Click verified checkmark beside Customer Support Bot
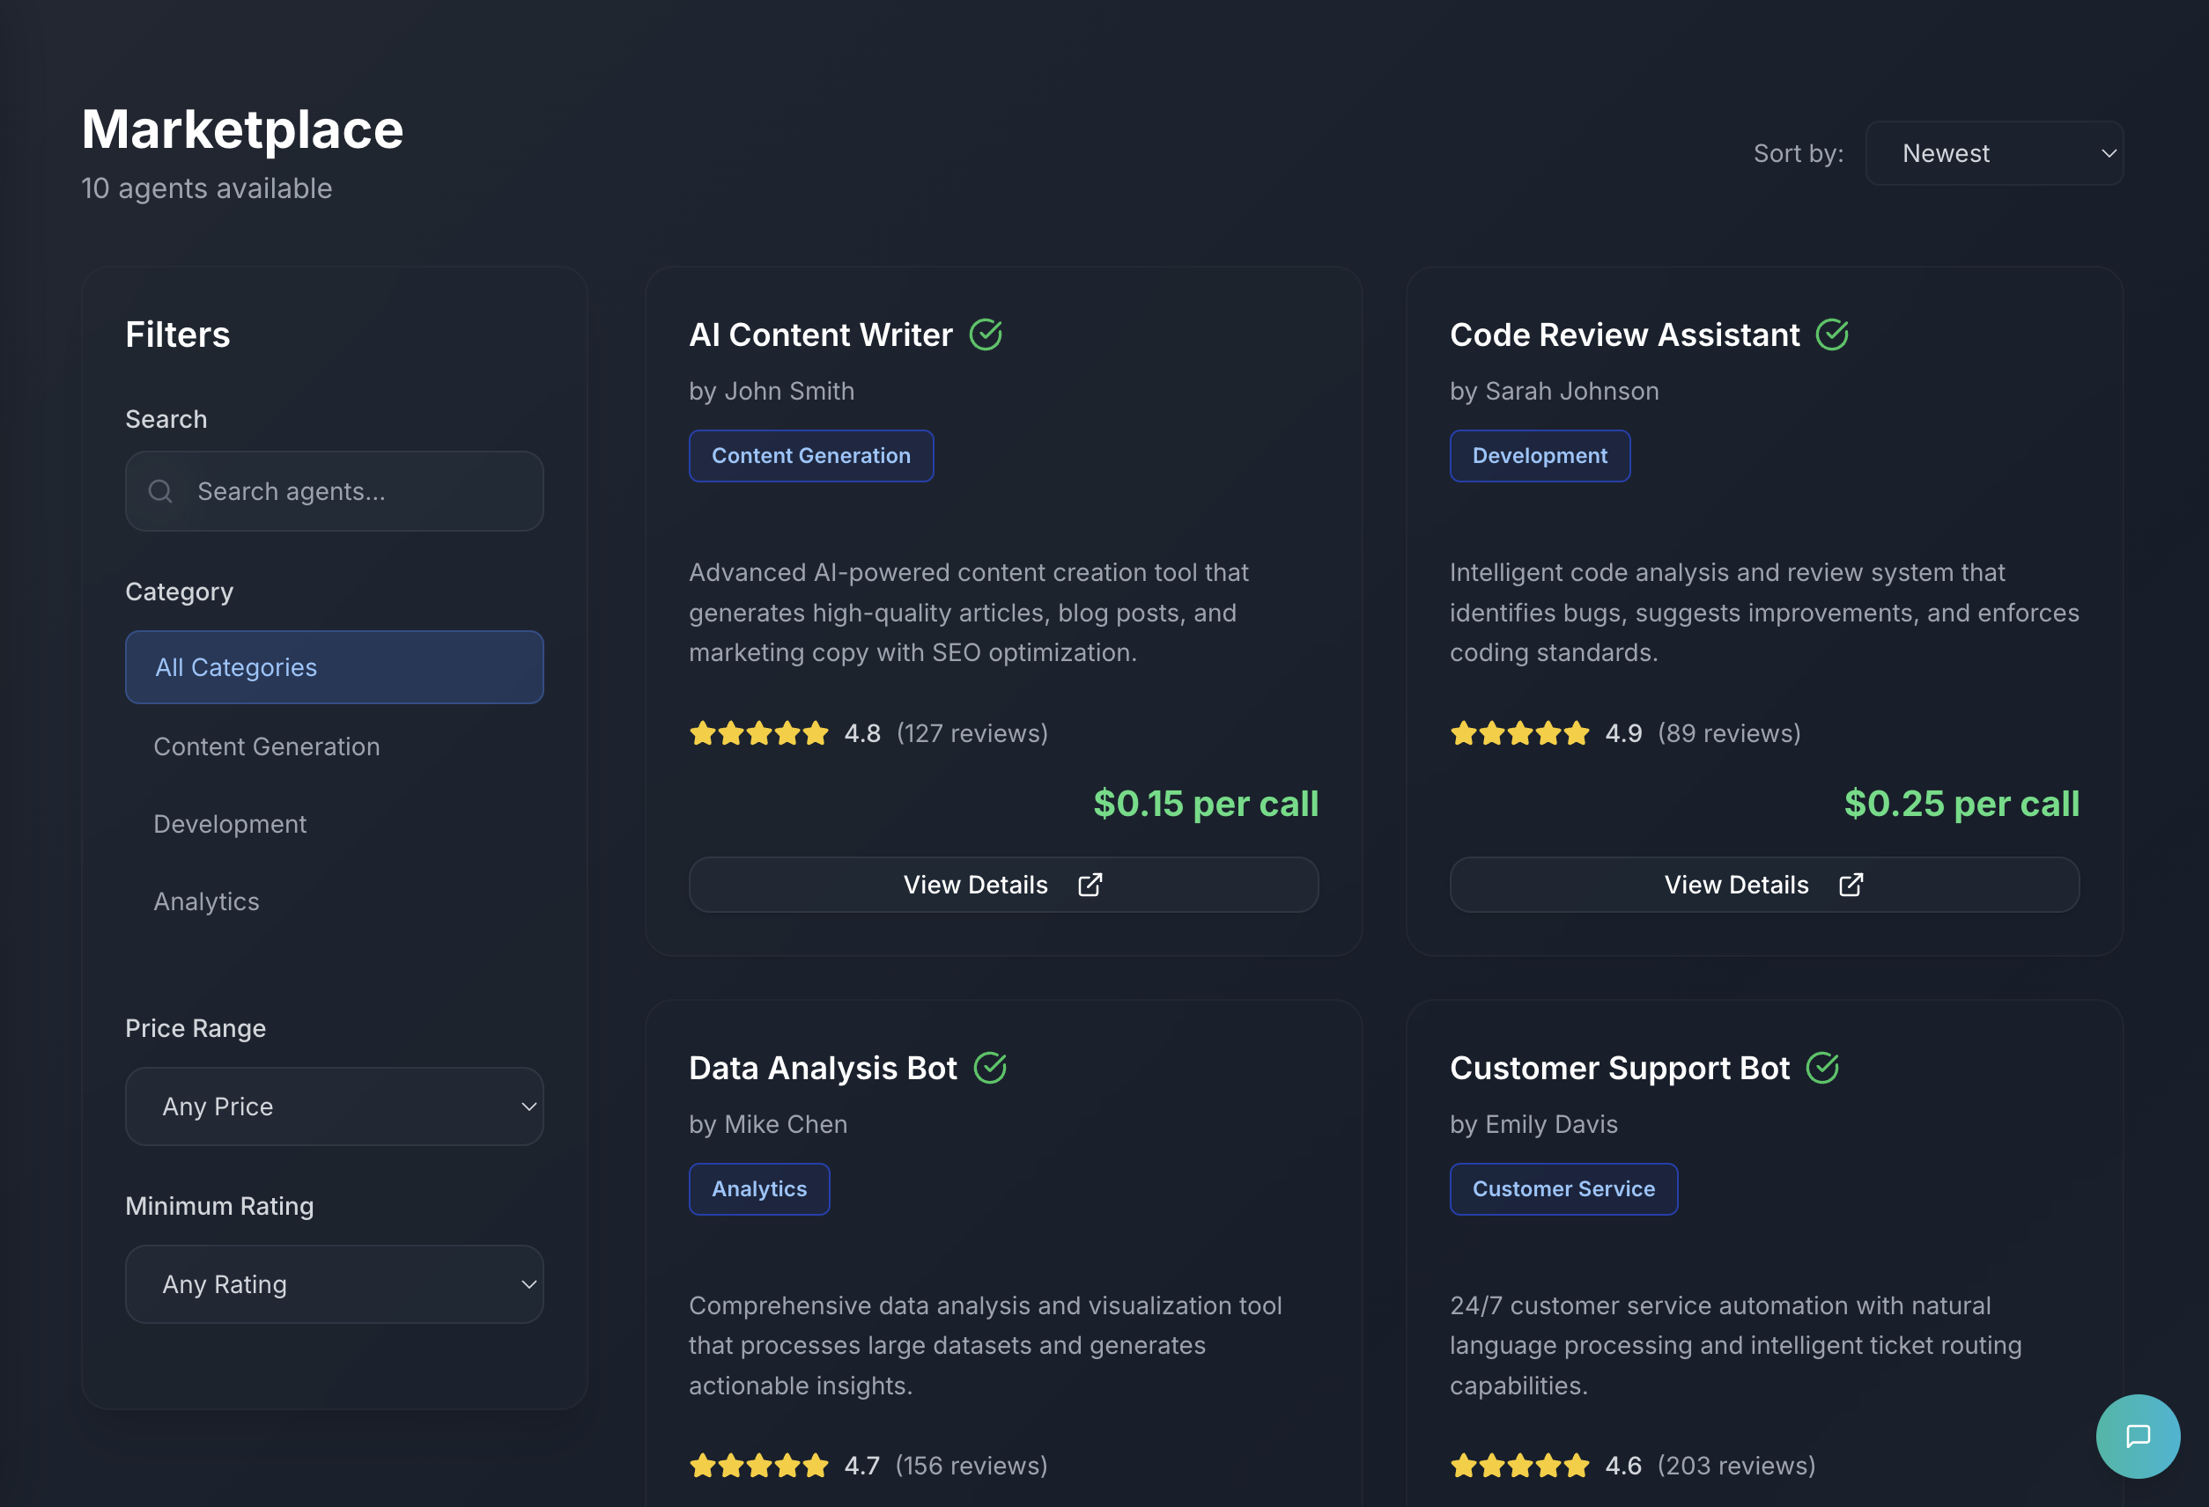 coord(1822,1068)
